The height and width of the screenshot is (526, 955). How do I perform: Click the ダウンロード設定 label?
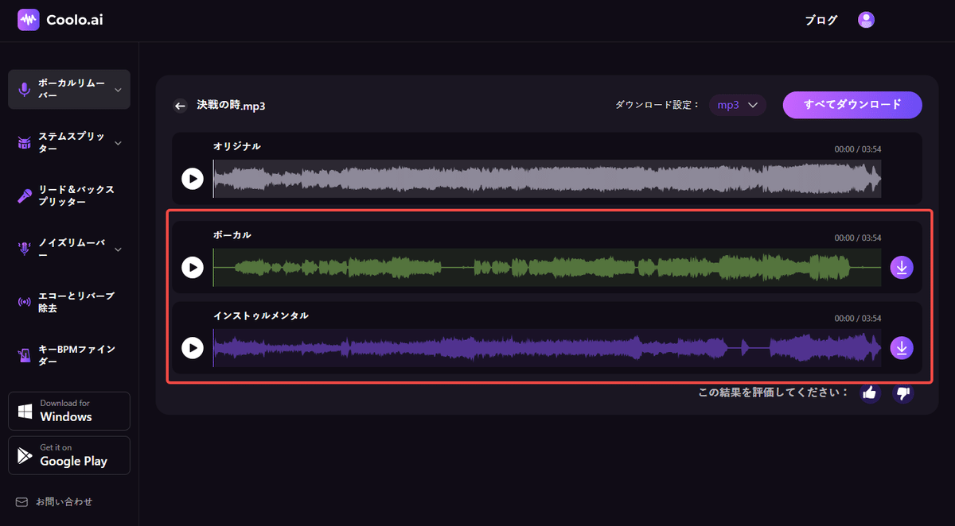(x=657, y=105)
